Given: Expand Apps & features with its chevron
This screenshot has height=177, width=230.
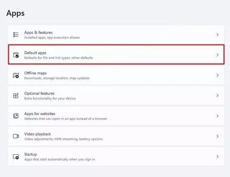Looking at the screenshot, I should coord(218,35).
